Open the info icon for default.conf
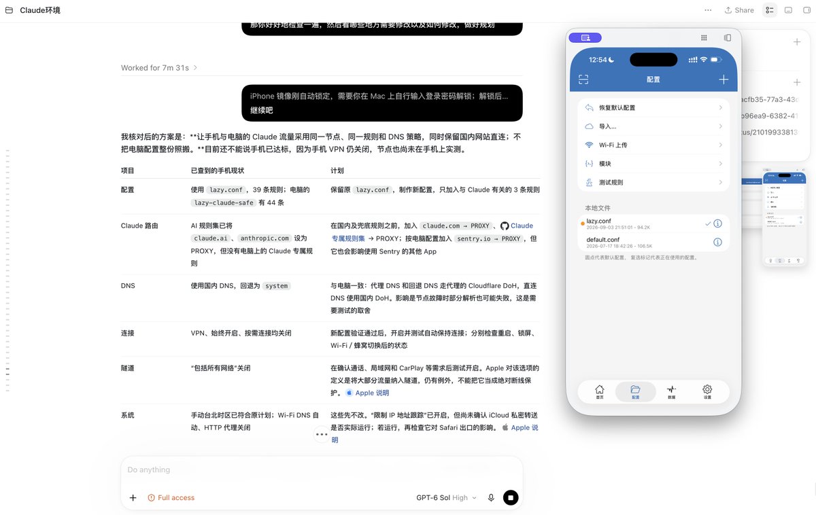816x515 pixels. pos(718,242)
